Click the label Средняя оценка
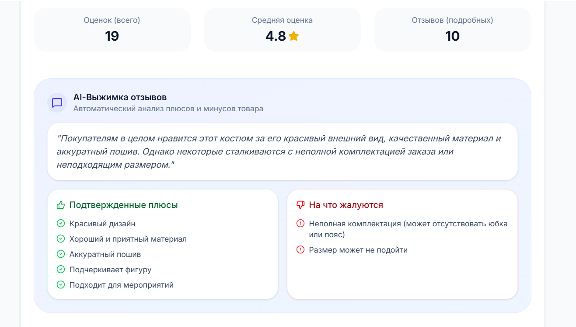 tap(282, 20)
